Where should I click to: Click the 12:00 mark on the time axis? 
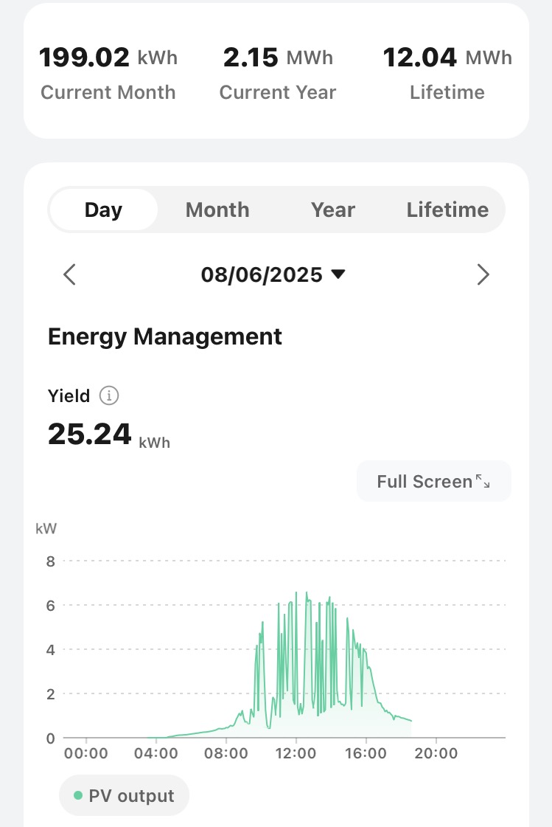[x=296, y=753]
